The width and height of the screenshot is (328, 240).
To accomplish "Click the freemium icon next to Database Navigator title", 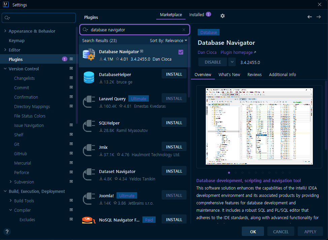I will coord(142,51).
